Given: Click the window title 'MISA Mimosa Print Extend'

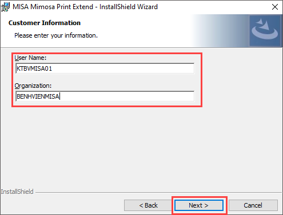Looking at the screenshot, I should pyautogui.click(x=53, y=7).
